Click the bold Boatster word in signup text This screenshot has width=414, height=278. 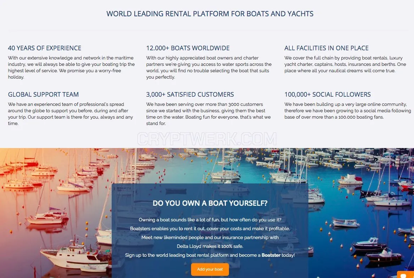(271, 255)
